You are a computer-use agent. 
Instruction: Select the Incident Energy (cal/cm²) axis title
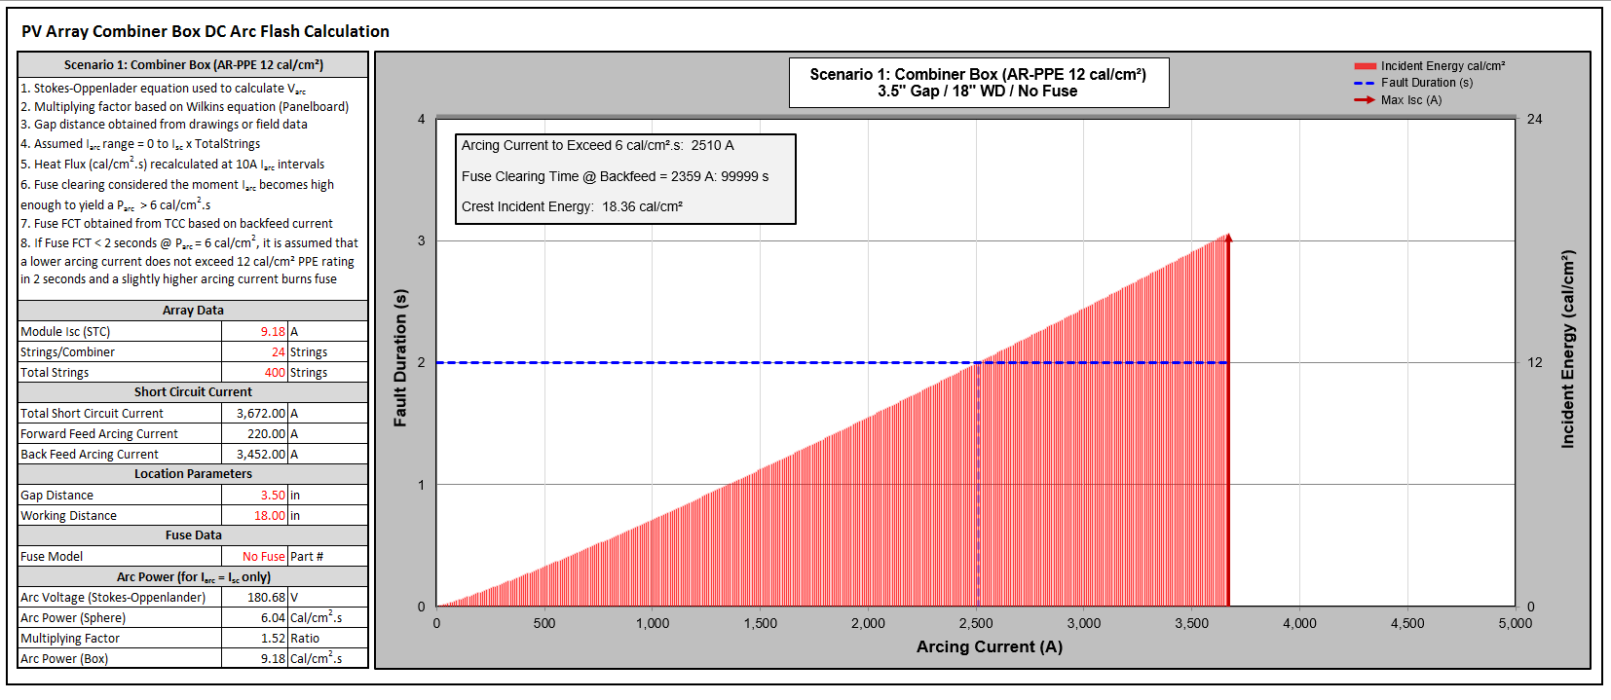[x=1567, y=349]
